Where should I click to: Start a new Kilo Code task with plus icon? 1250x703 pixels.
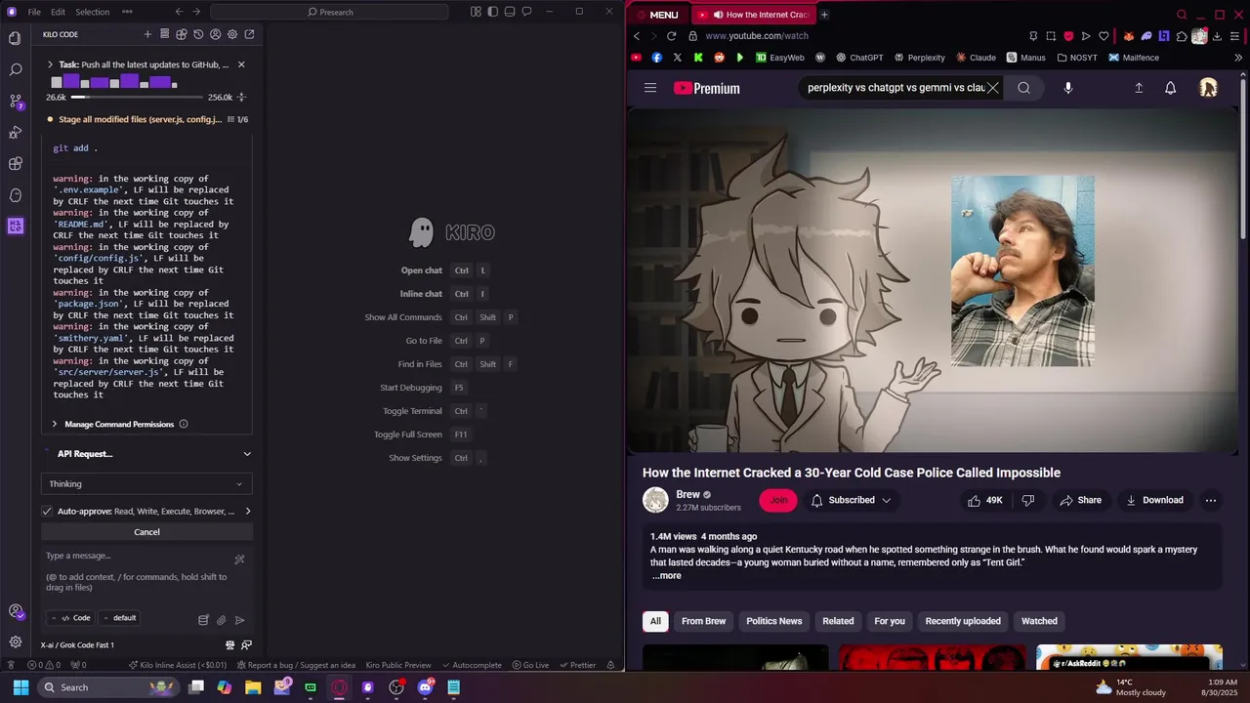pyautogui.click(x=147, y=34)
